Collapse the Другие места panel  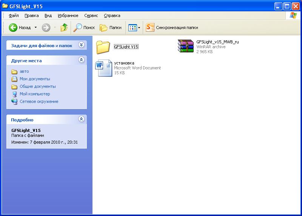[x=81, y=60]
